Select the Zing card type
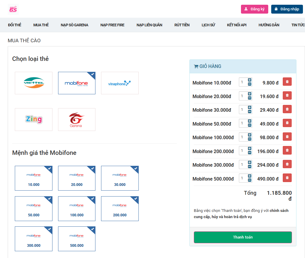 tap(33, 119)
